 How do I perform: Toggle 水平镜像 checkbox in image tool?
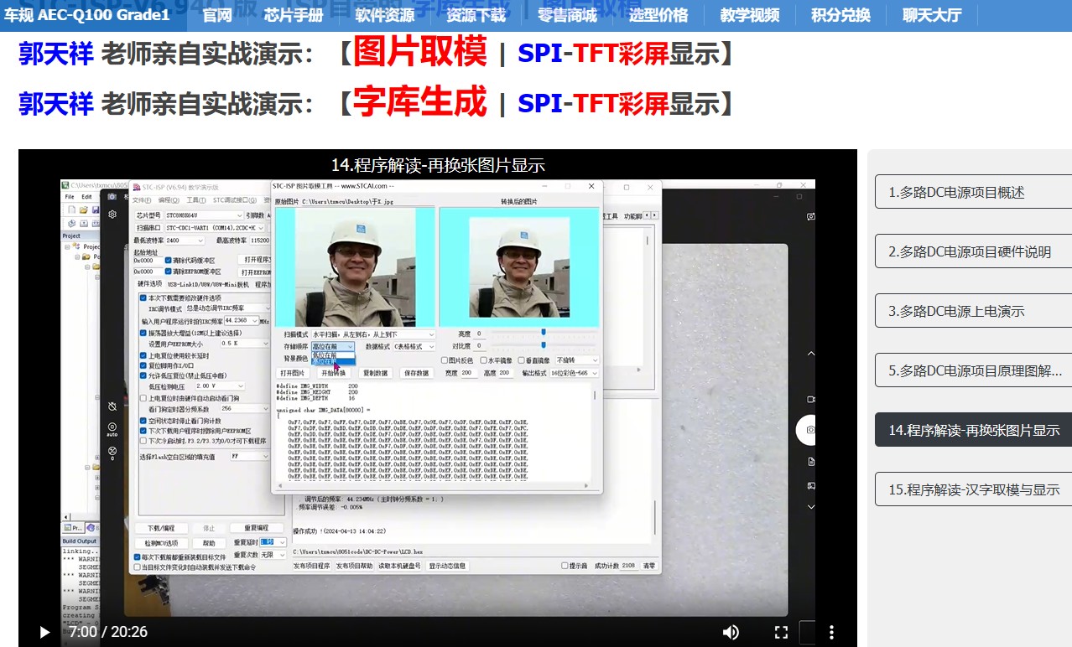483,360
